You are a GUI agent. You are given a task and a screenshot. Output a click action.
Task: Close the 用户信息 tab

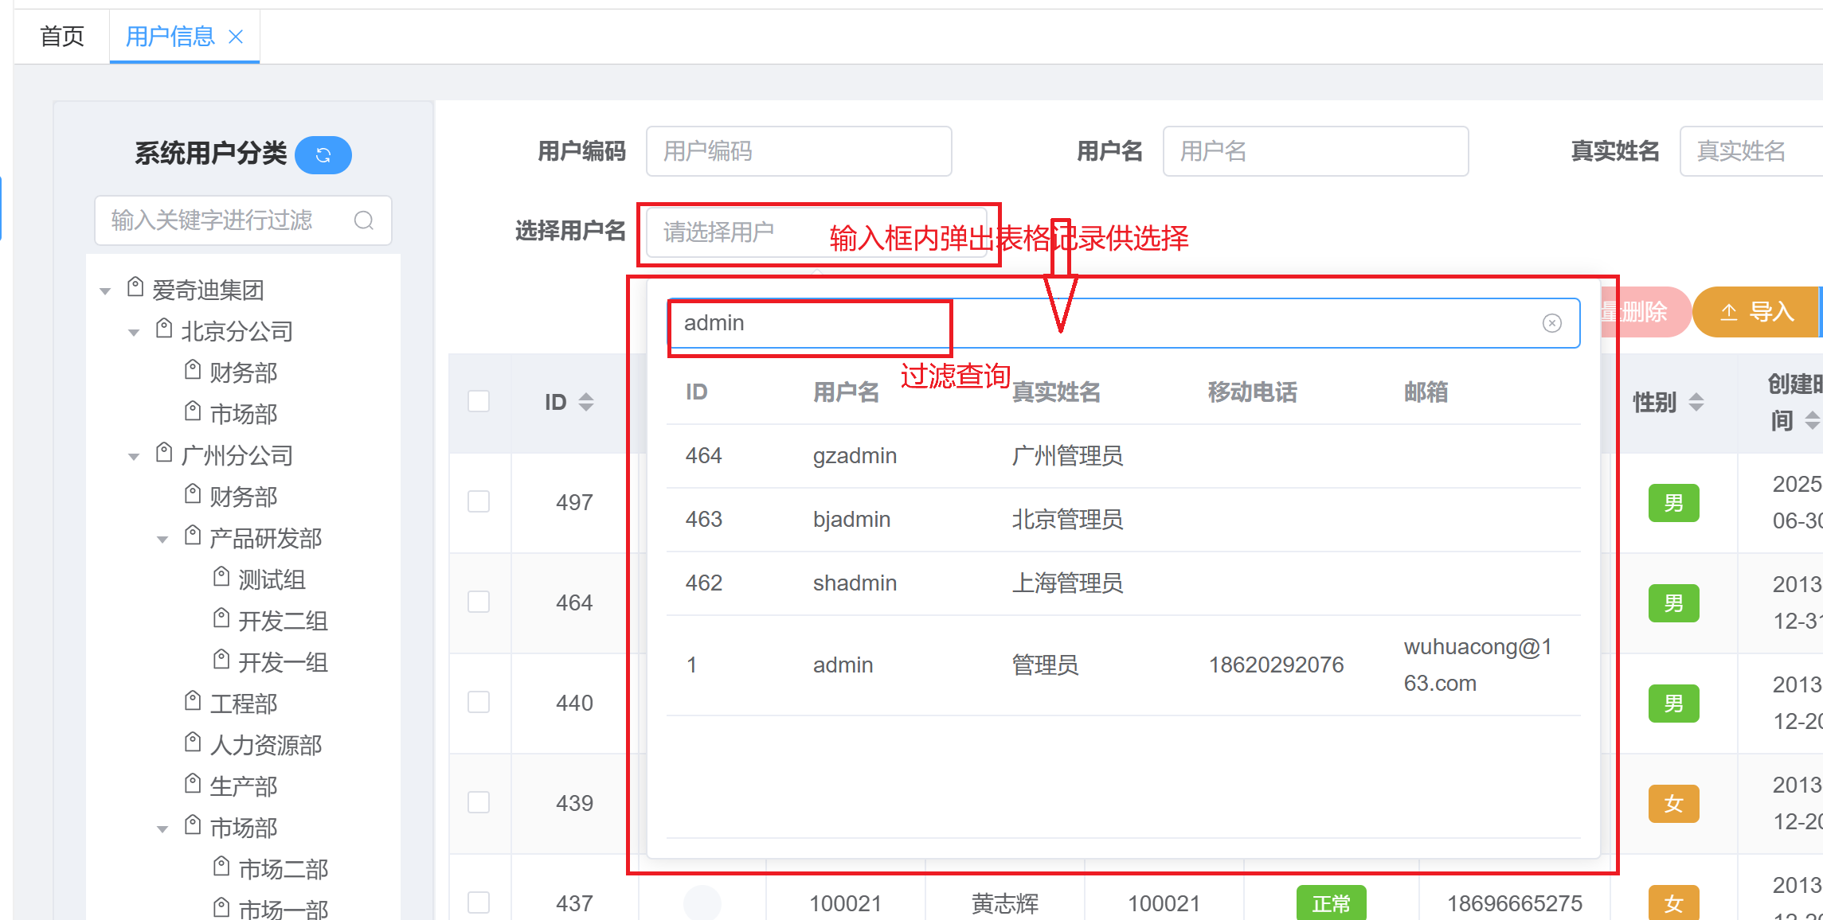tap(235, 36)
